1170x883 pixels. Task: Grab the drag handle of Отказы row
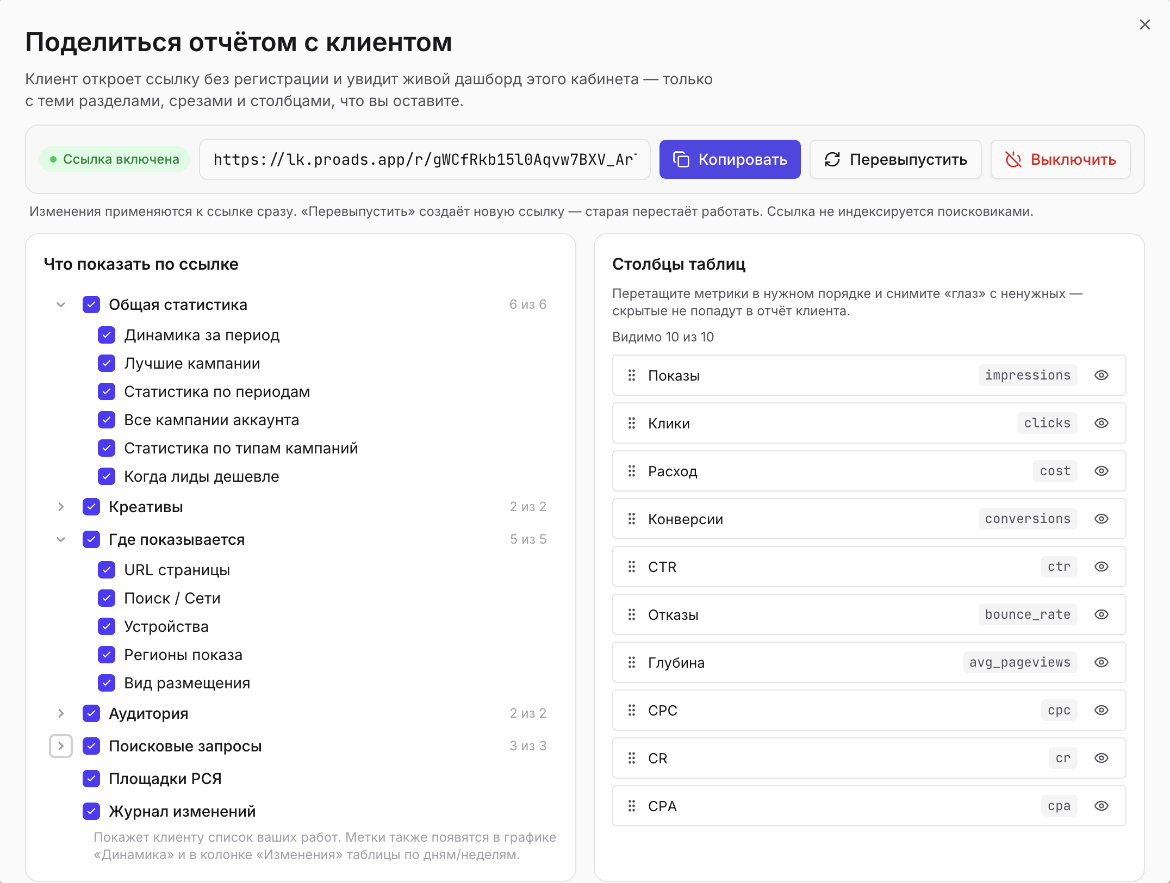(632, 614)
